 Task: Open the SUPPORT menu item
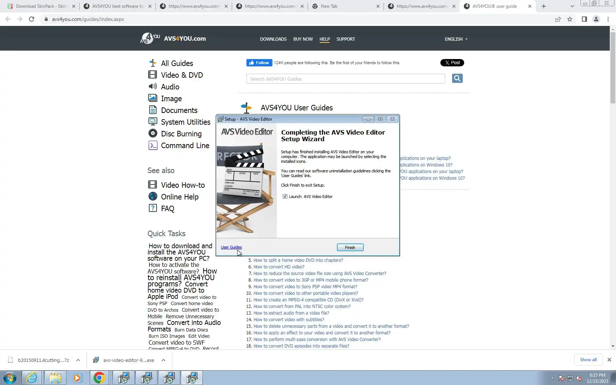point(346,39)
